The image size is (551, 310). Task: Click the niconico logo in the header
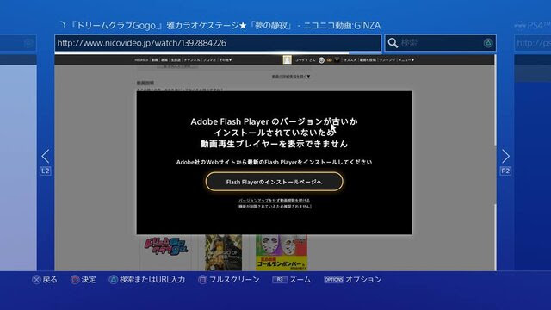pos(141,60)
